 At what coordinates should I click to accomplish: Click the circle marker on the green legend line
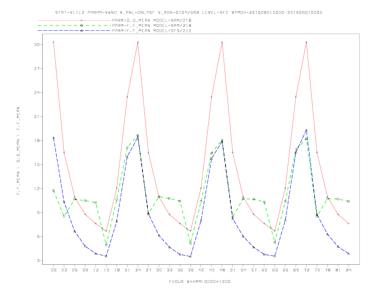82,25
